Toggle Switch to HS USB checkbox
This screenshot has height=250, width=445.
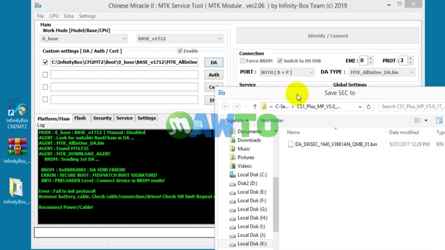(280, 61)
